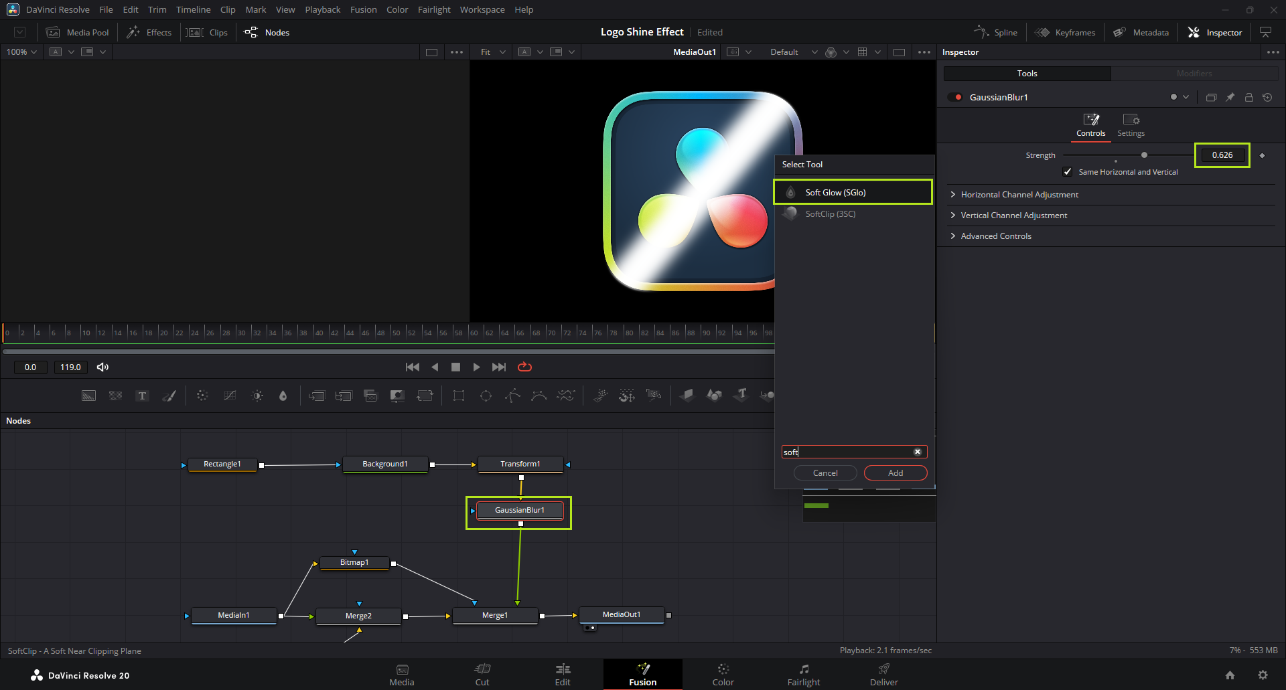This screenshot has height=690, width=1286.
Task: Select the Brightness Contrast tool icon
Action: (x=257, y=396)
